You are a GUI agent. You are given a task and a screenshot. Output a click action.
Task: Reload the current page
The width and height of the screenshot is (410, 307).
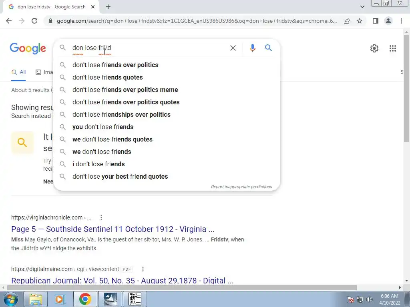click(x=34, y=21)
